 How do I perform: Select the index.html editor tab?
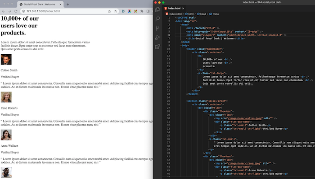click(175, 9)
